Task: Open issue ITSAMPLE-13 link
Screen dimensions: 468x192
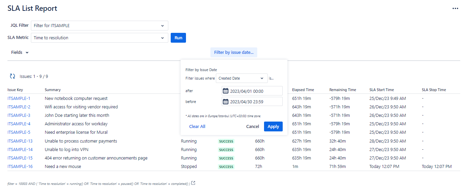Action: coord(20,141)
